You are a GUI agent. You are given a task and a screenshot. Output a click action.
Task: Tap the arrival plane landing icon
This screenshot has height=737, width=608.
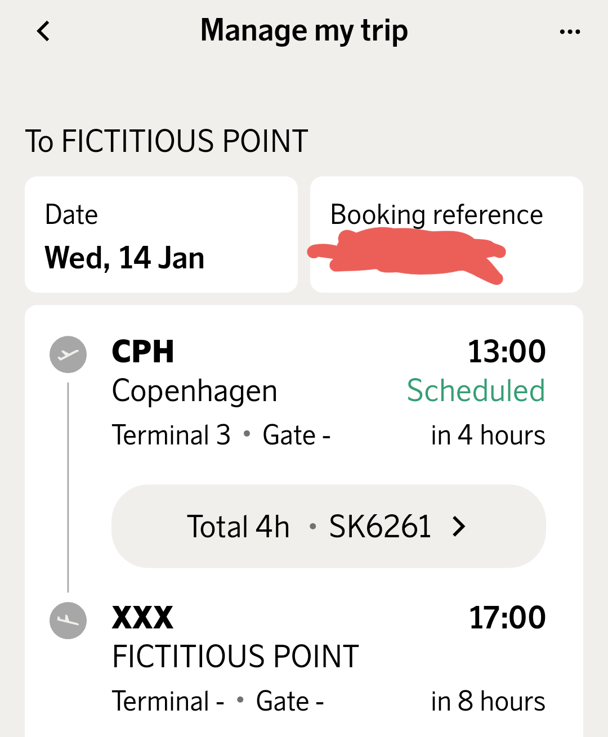68,621
